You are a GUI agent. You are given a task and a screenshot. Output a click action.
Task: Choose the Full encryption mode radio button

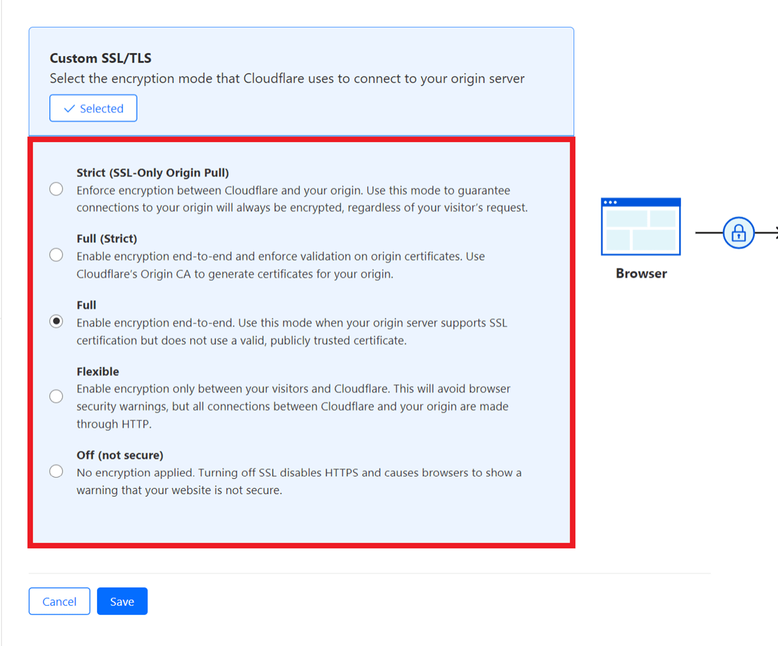point(56,321)
